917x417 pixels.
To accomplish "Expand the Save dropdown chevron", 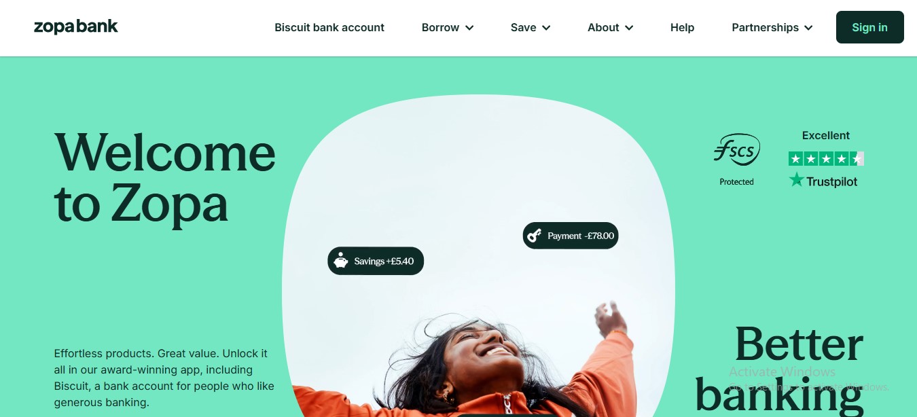I will 546,28.
